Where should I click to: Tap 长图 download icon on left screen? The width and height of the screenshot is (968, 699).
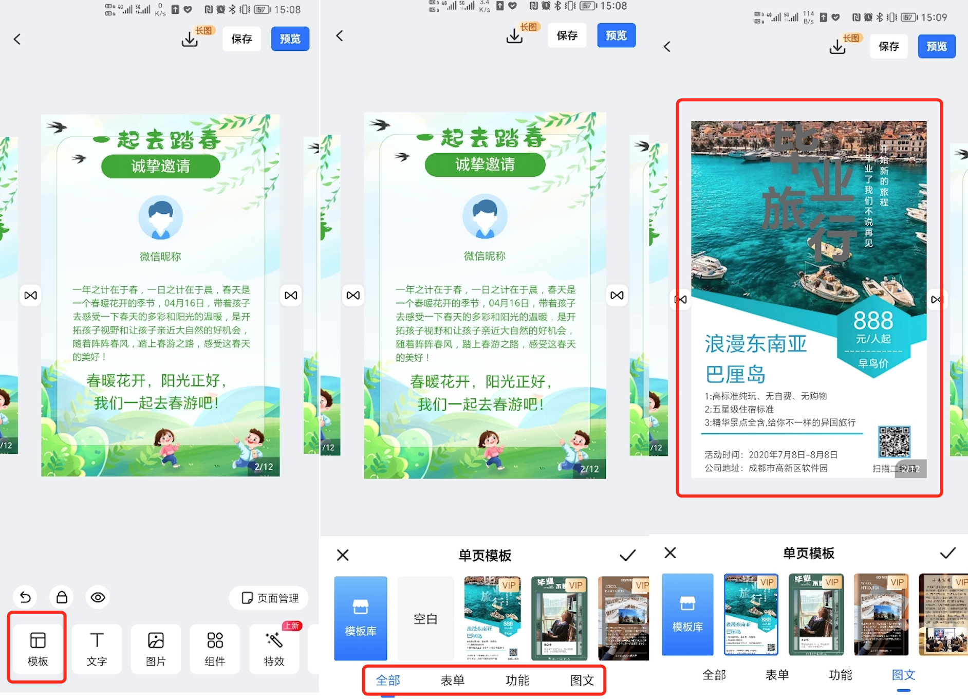click(x=190, y=39)
